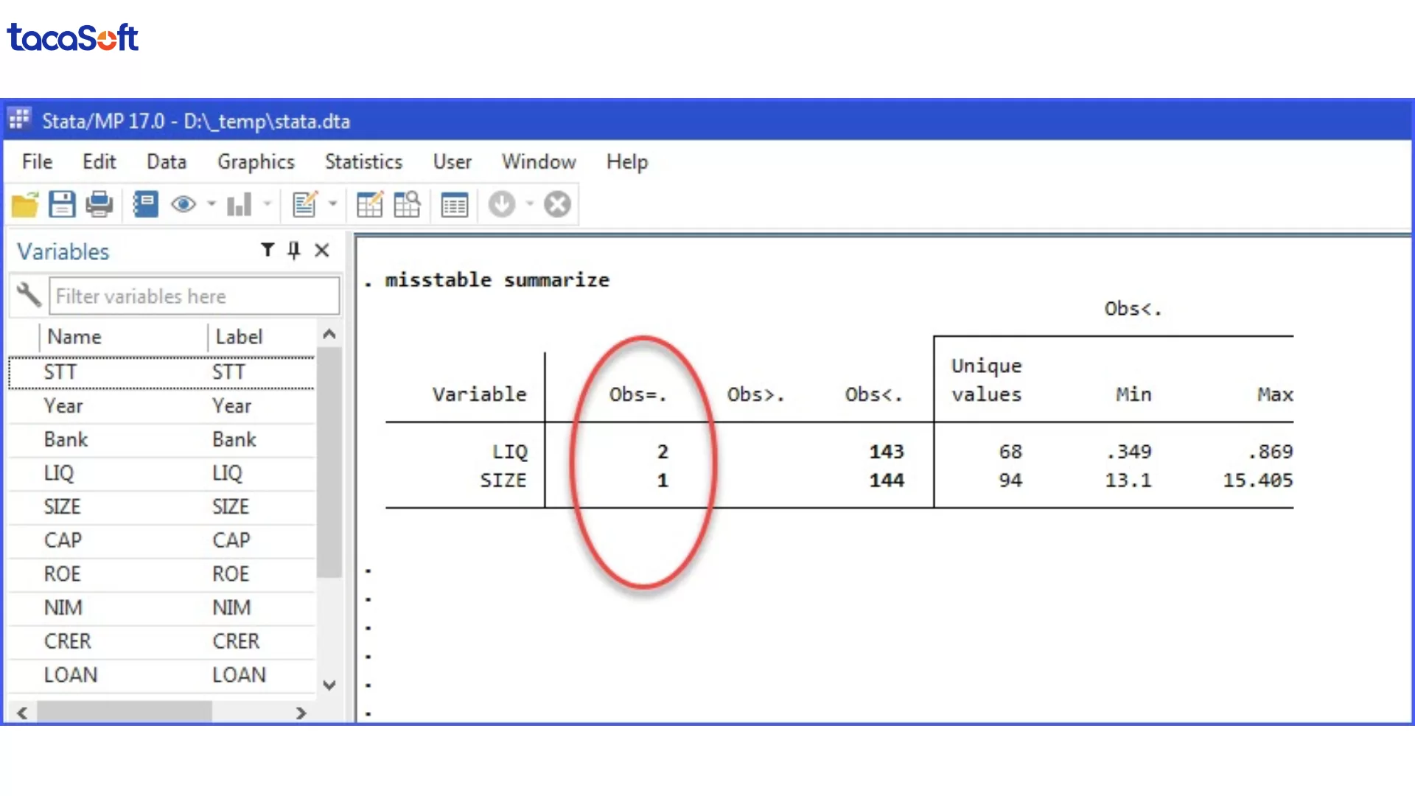The width and height of the screenshot is (1415, 796).
Task: Expand the Do-file Editor dropdown arrow
Action: pyautogui.click(x=333, y=204)
